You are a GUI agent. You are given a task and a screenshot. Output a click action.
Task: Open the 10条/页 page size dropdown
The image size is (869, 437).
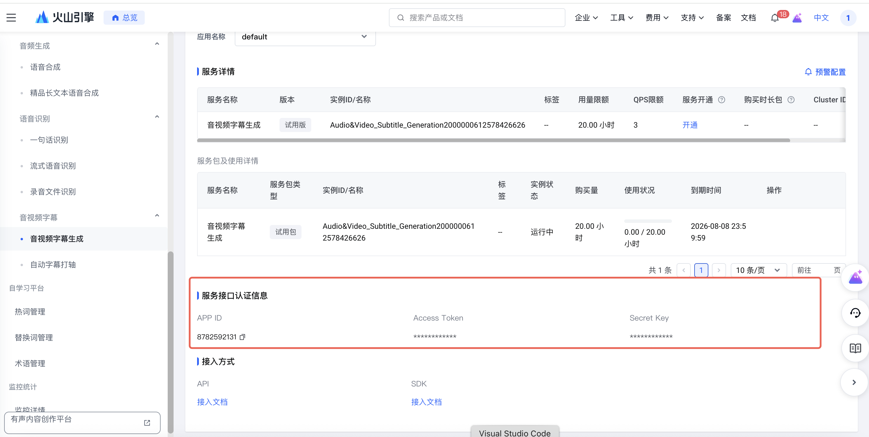pyautogui.click(x=758, y=270)
